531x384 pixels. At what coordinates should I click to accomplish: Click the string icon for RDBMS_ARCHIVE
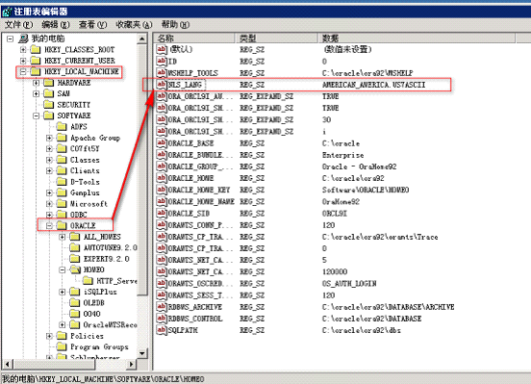(x=162, y=307)
